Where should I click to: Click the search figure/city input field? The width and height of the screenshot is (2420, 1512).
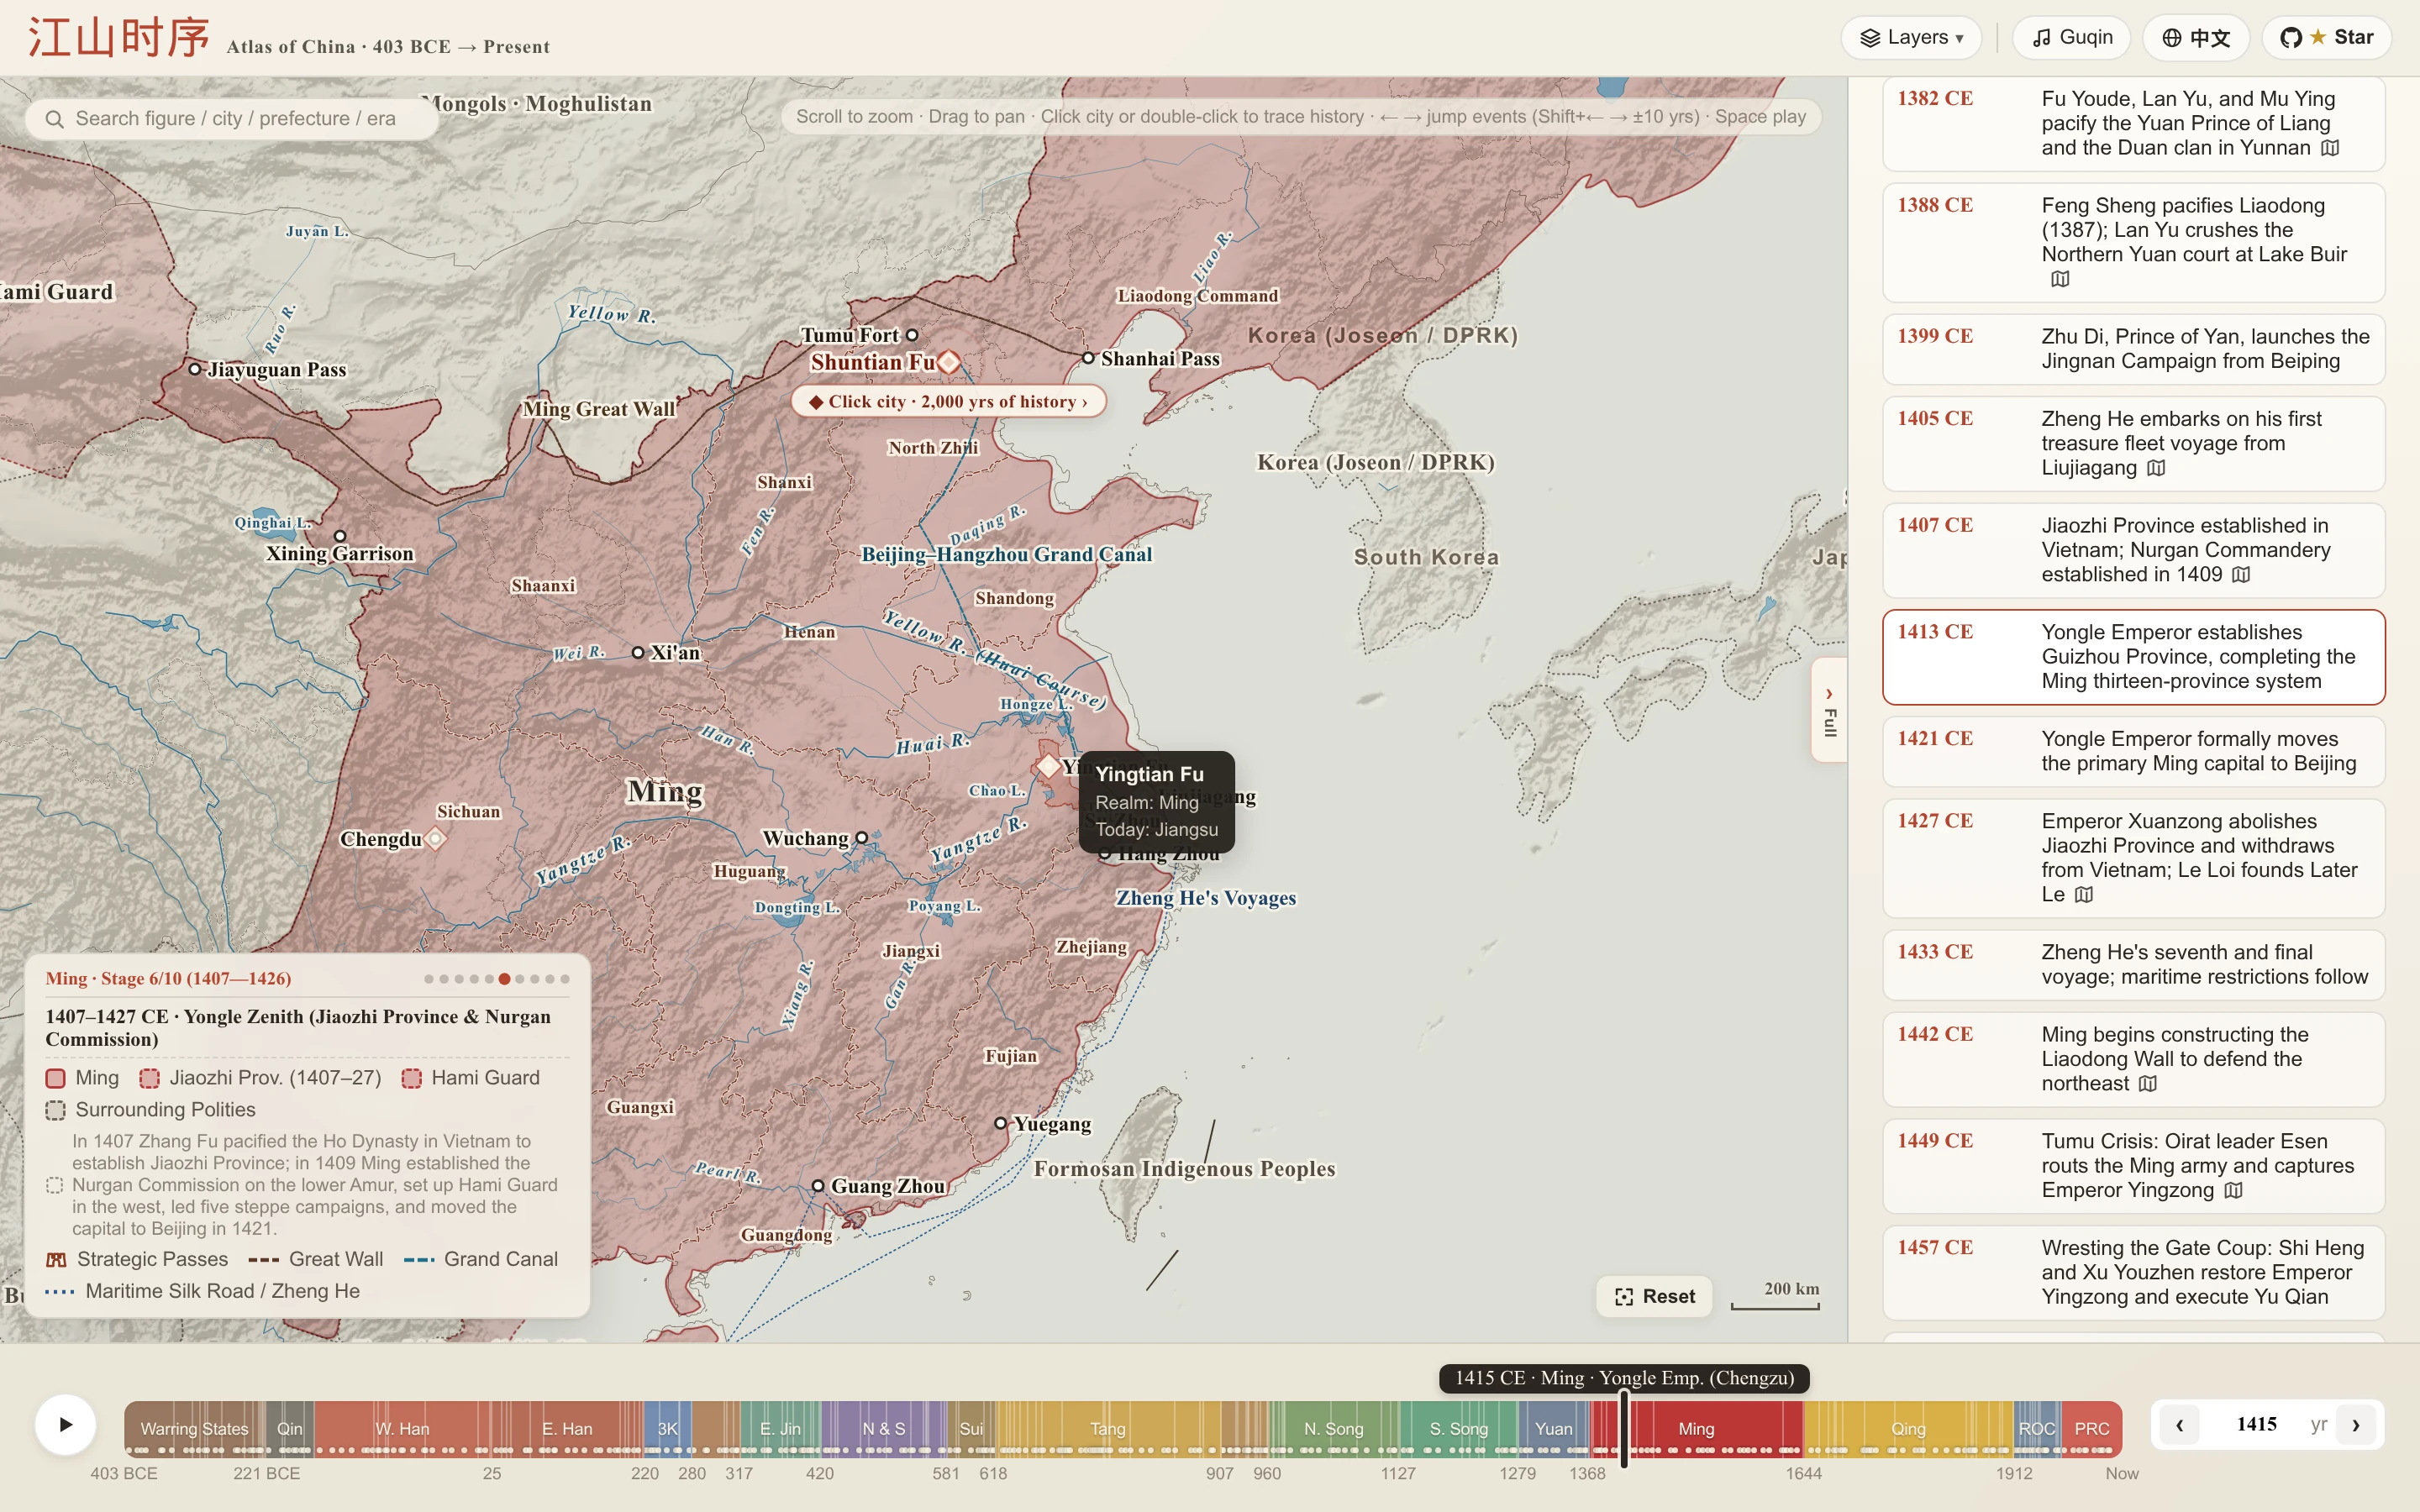point(232,119)
